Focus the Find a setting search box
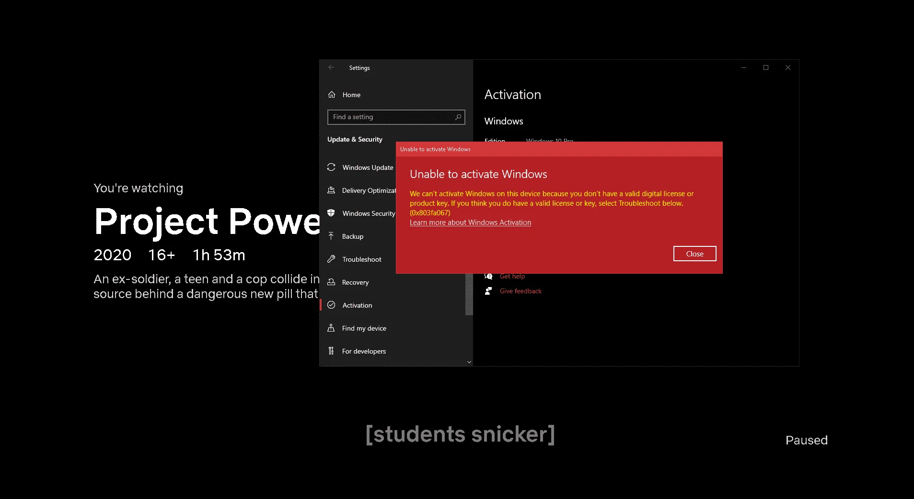 [396, 117]
